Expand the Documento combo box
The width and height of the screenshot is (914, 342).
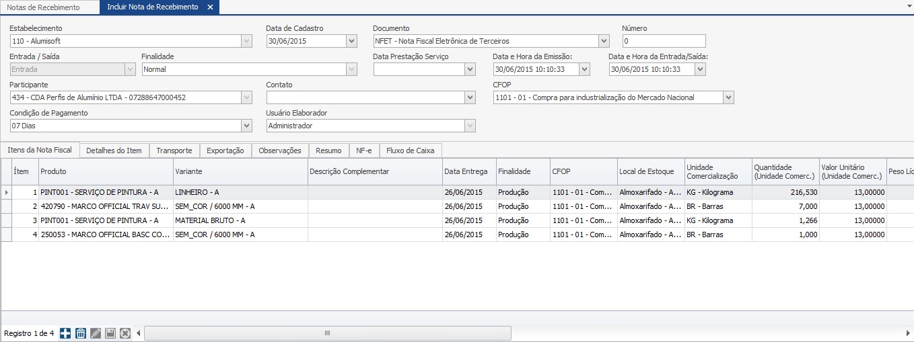[603, 41]
